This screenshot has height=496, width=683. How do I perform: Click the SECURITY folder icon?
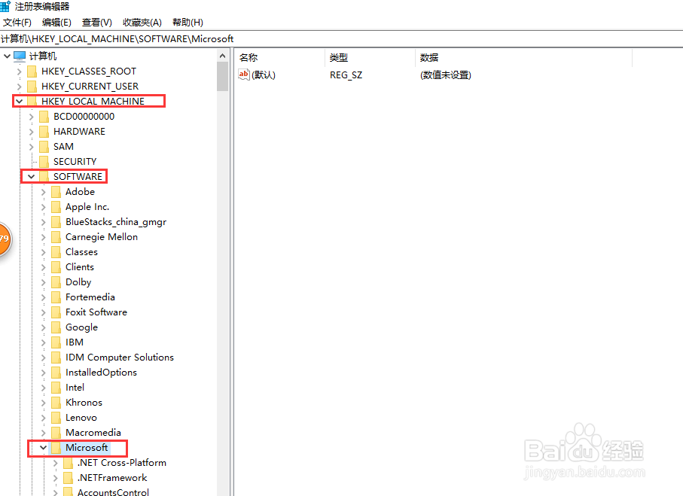pos(44,162)
